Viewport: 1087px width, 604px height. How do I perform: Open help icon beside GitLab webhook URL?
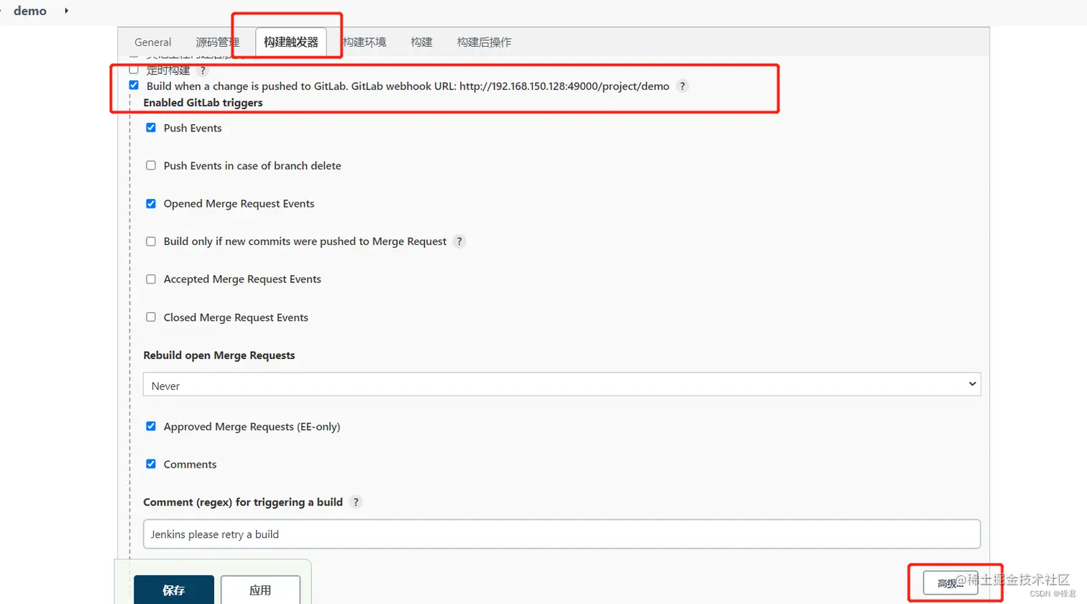pyautogui.click(x=682, y=86)
